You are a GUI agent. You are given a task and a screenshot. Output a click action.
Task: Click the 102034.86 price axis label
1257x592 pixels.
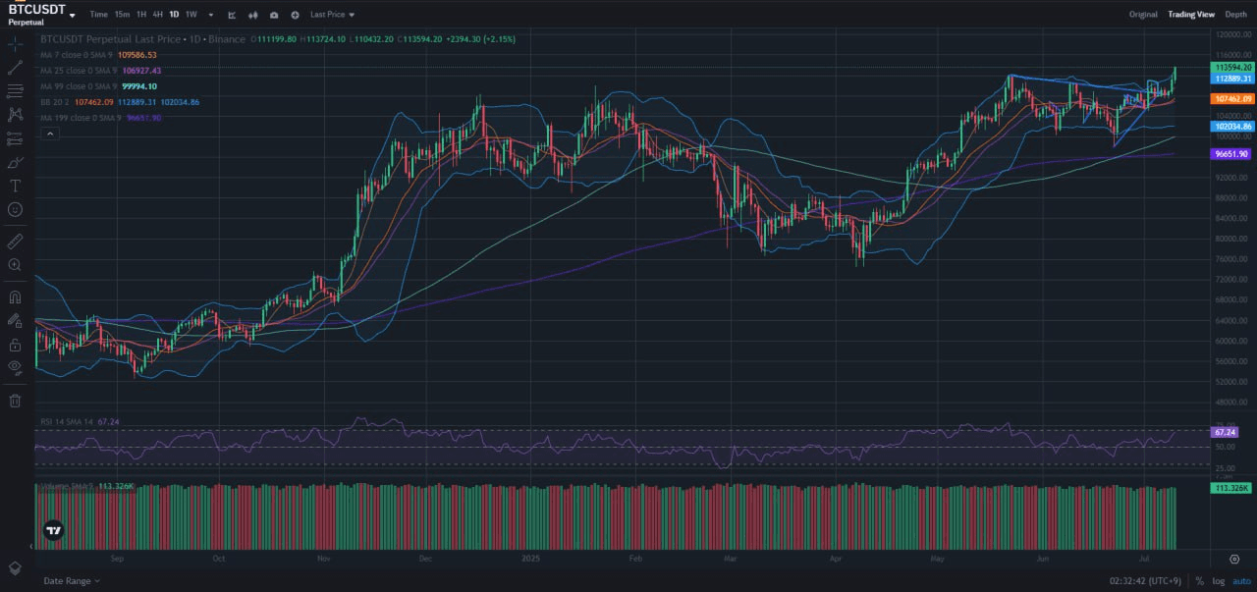click(1232, 127)
